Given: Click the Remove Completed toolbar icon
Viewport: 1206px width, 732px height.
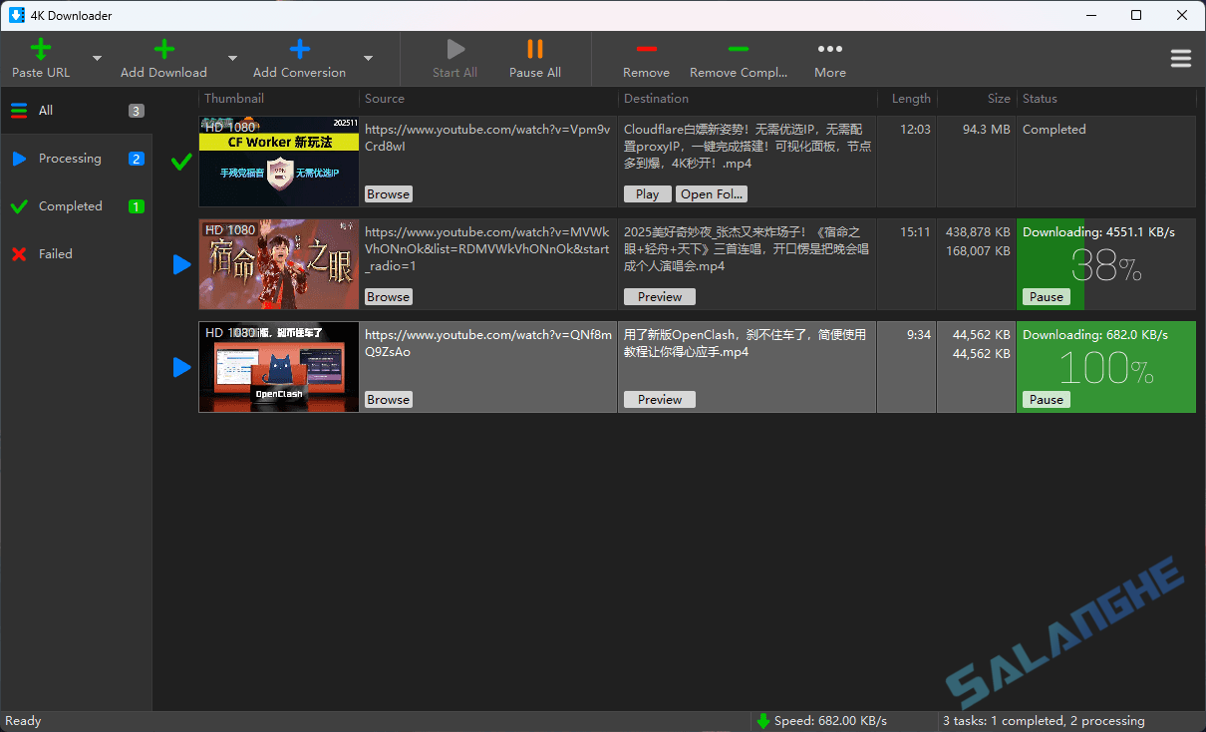Looking at the screenshot, I should point(739,47).
